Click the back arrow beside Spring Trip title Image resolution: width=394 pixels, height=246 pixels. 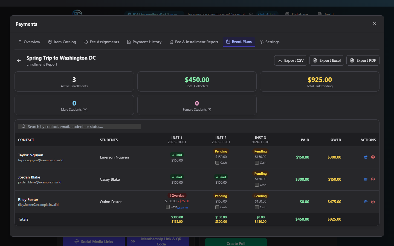pyautogui.click(x=19, y=60)
